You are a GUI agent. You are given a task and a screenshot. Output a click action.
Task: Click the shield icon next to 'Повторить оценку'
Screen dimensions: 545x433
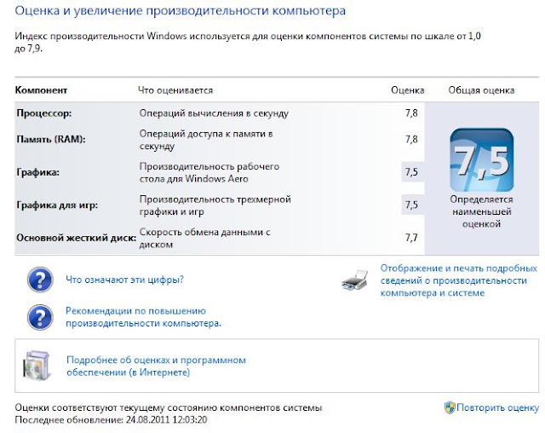(450, 407)
